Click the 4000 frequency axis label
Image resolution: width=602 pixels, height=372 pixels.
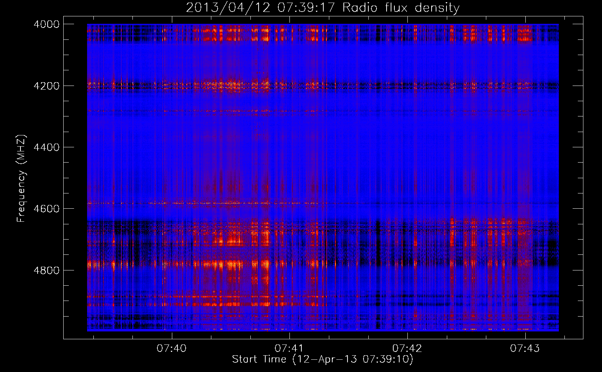47,24
